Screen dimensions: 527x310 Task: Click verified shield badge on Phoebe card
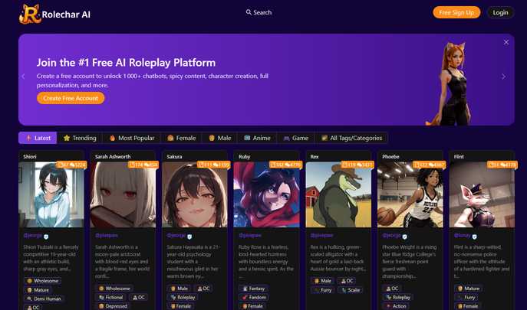click(405, 237)
